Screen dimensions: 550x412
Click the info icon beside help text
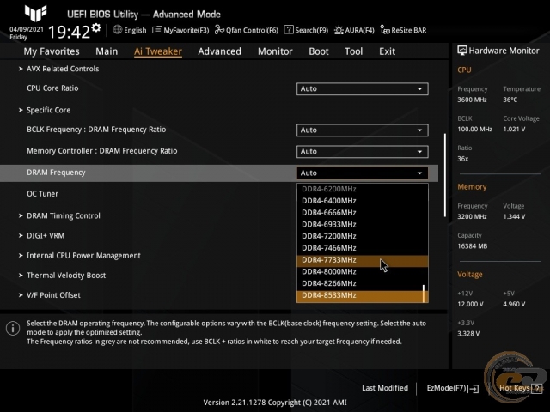pos(13,328)
